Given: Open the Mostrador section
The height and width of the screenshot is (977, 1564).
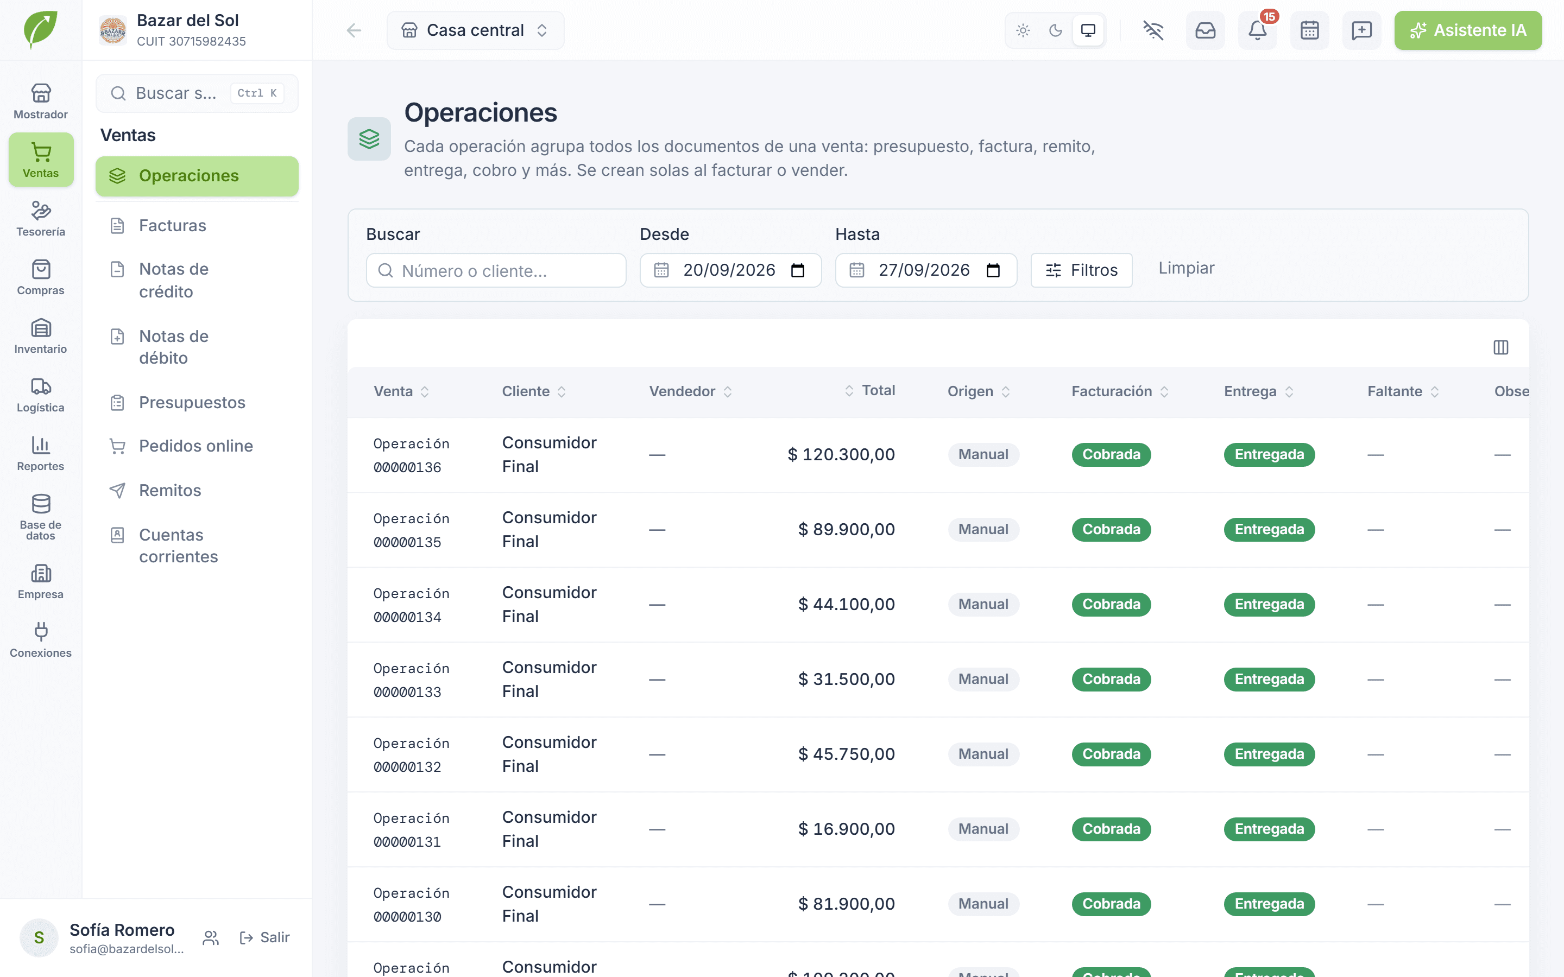Looking at the screenshot, I should (41, 101).
